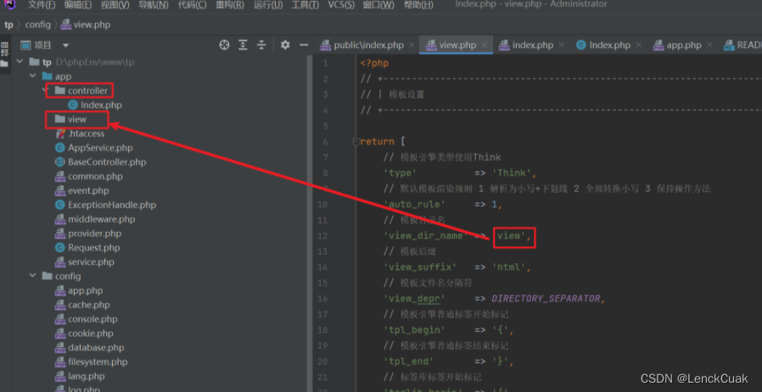Screen dimensions: 762x392
Task: Select AppService.php in project tree
Action: (x=94, y=147)
